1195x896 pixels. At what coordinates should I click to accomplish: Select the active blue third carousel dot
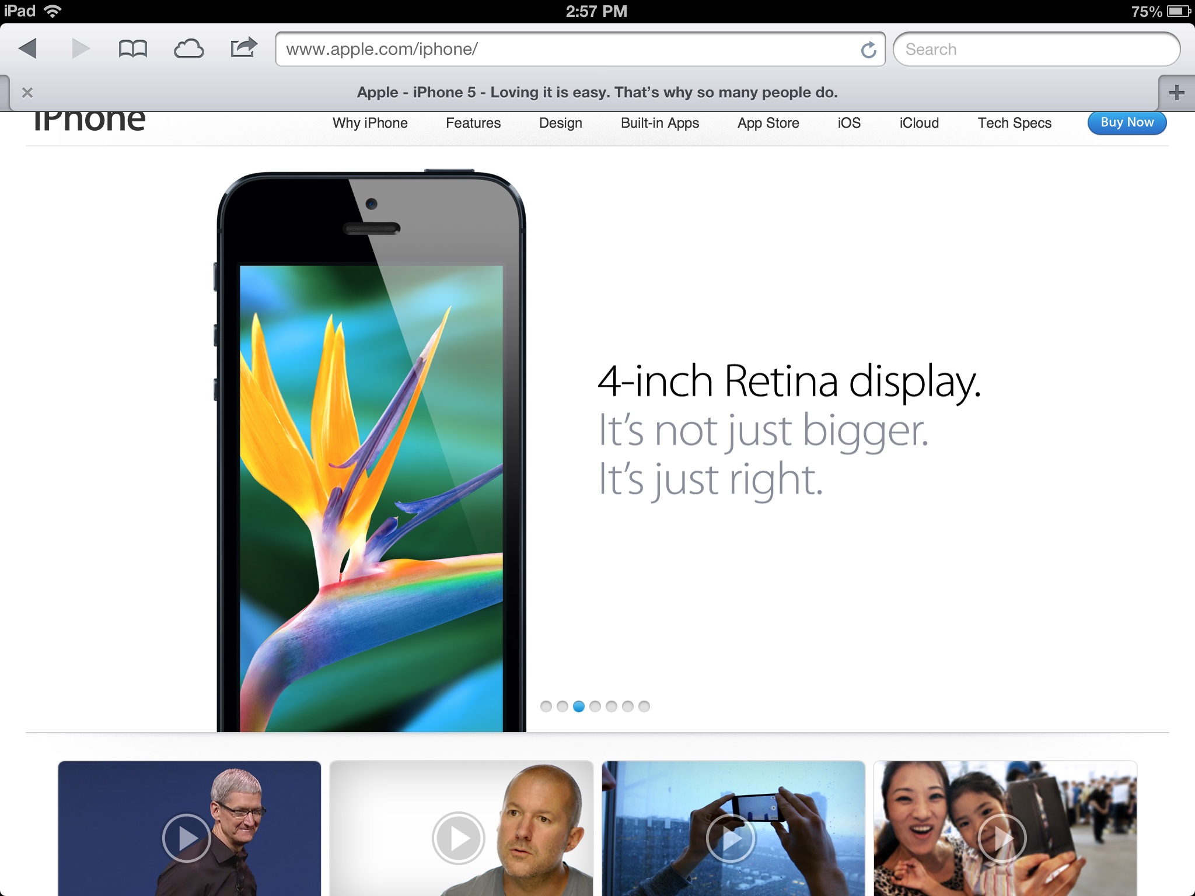point(579,706)
